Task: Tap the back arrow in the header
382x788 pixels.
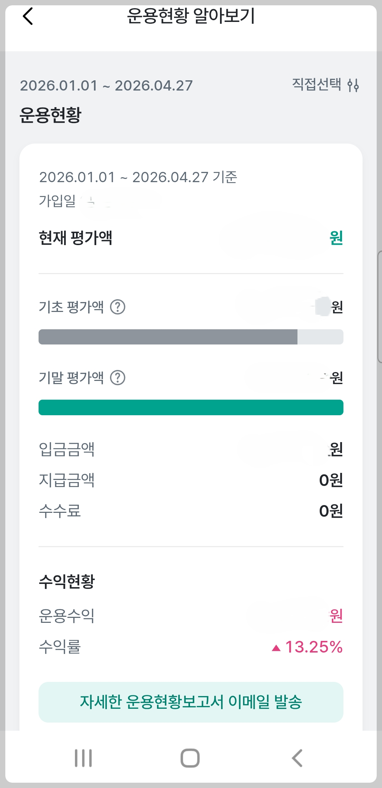Action: click(28, 16)
